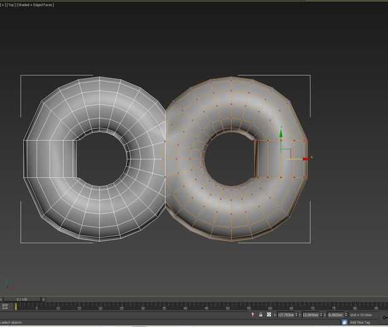Image resolution: width=388 pixels, height=327 pixels.
Task: Click the selection lock toggle padlock icon
Action: coord(260,314)
